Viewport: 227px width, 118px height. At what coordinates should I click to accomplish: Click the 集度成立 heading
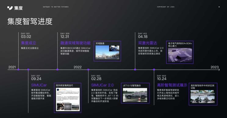[28, 43]
